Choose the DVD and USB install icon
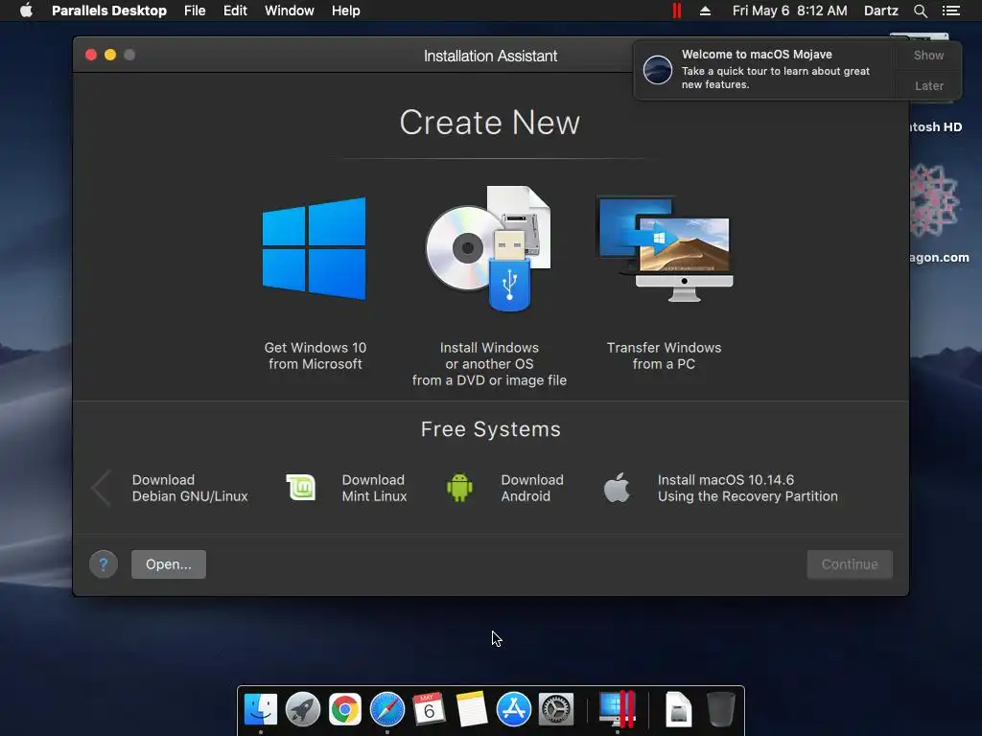 click(x=488, y=248)
